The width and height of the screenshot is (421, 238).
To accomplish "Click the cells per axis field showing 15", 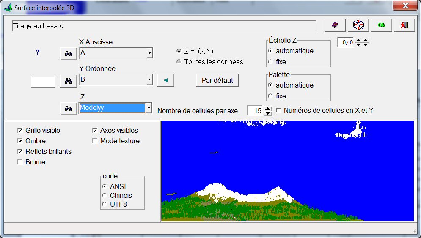I will [x=255, y=111].
